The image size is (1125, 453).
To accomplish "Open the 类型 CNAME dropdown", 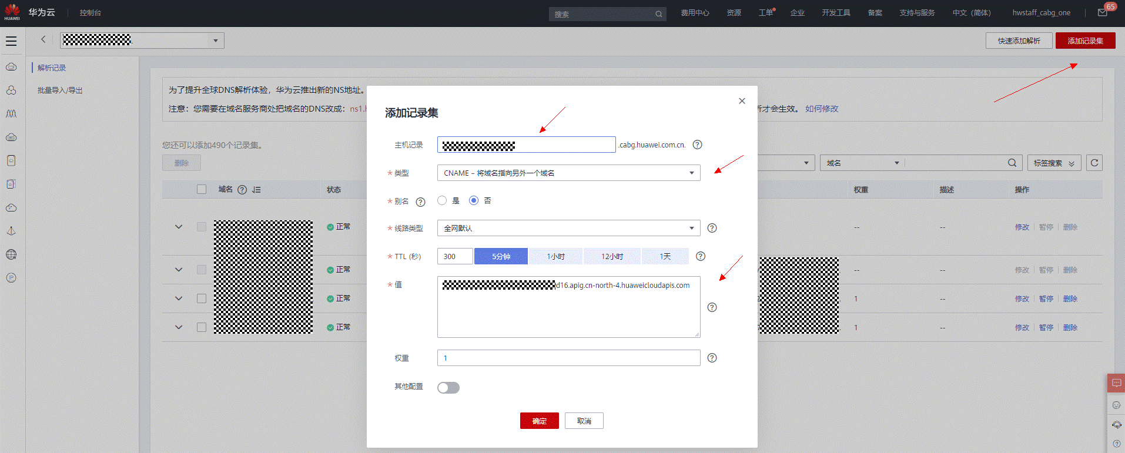I will click(x=568, y=173).
